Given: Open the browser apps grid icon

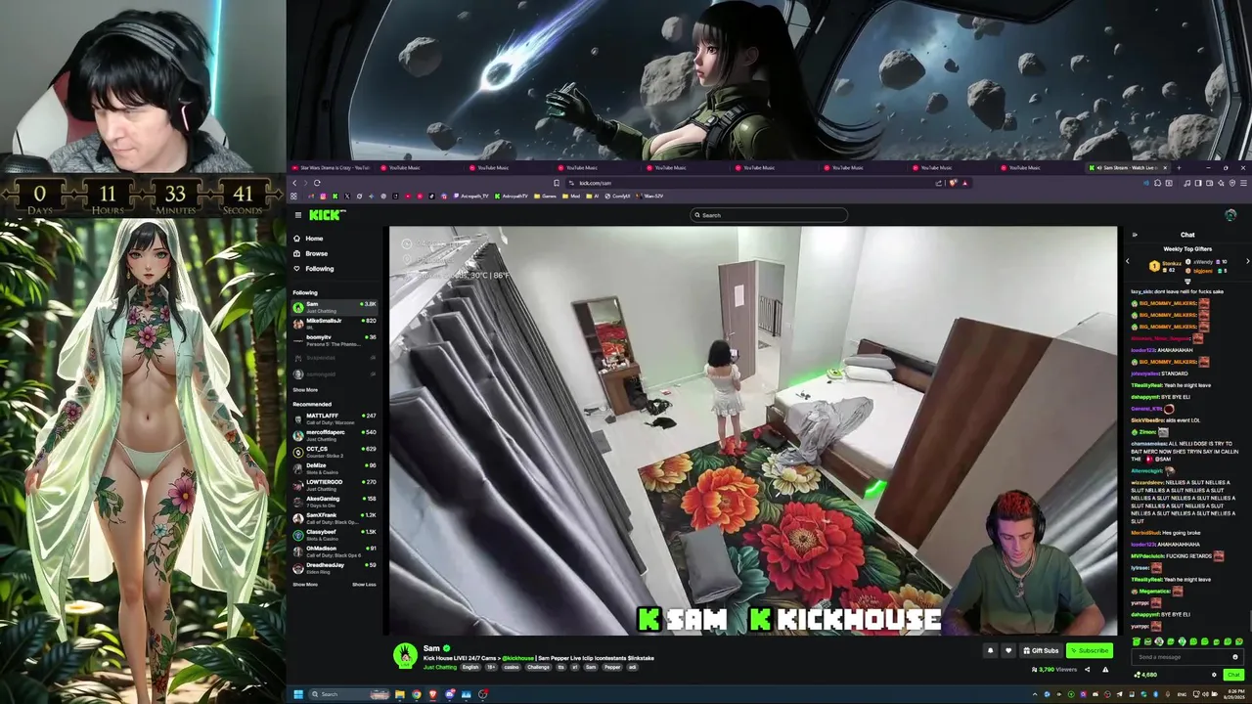Looking at the screenshot, I should 293,196.
